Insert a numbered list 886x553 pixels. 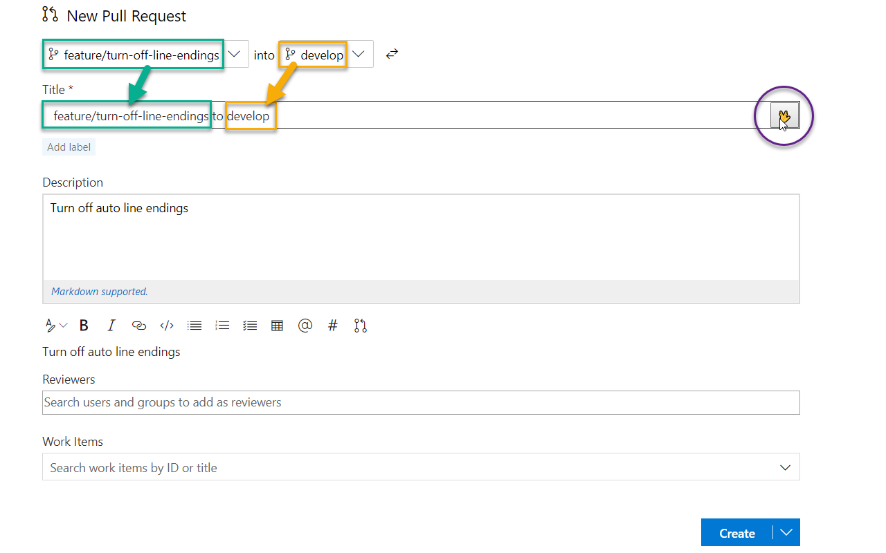[x=221, y=325]
